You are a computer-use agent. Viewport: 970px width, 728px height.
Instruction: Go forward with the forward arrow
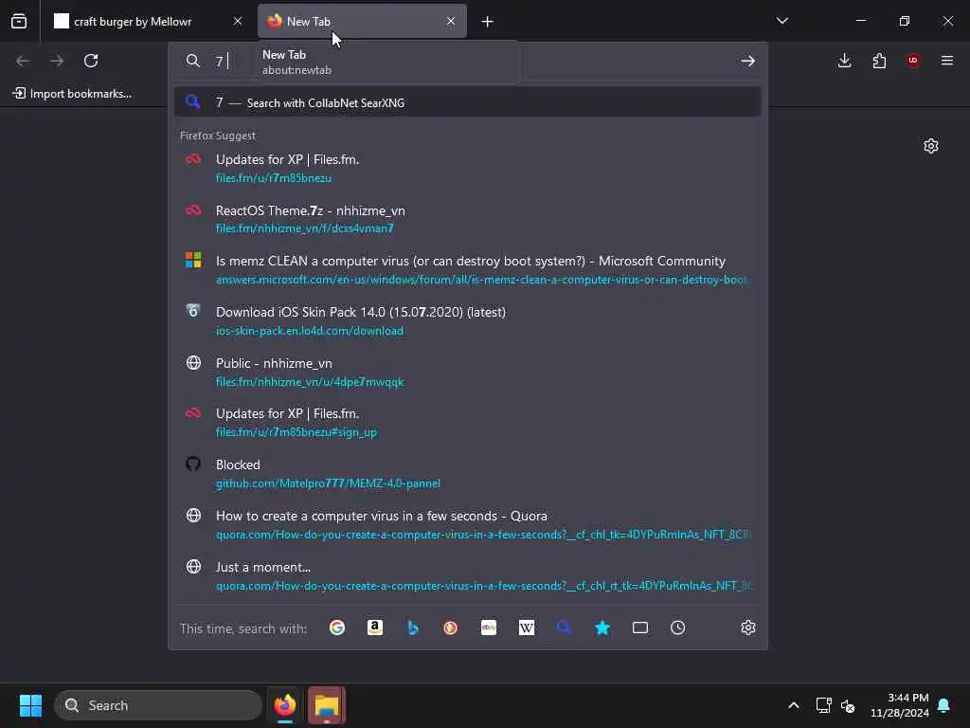(x=57, y=61)
